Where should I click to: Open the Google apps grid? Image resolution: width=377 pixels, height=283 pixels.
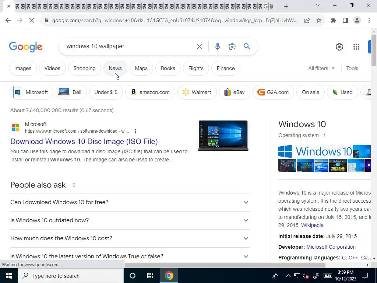point(356,47)
